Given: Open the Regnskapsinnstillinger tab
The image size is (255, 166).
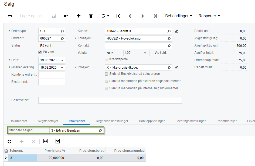Looking at the screenshot, I should [112, 121].
